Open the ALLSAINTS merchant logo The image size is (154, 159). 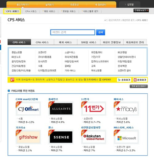click(61, 109)
